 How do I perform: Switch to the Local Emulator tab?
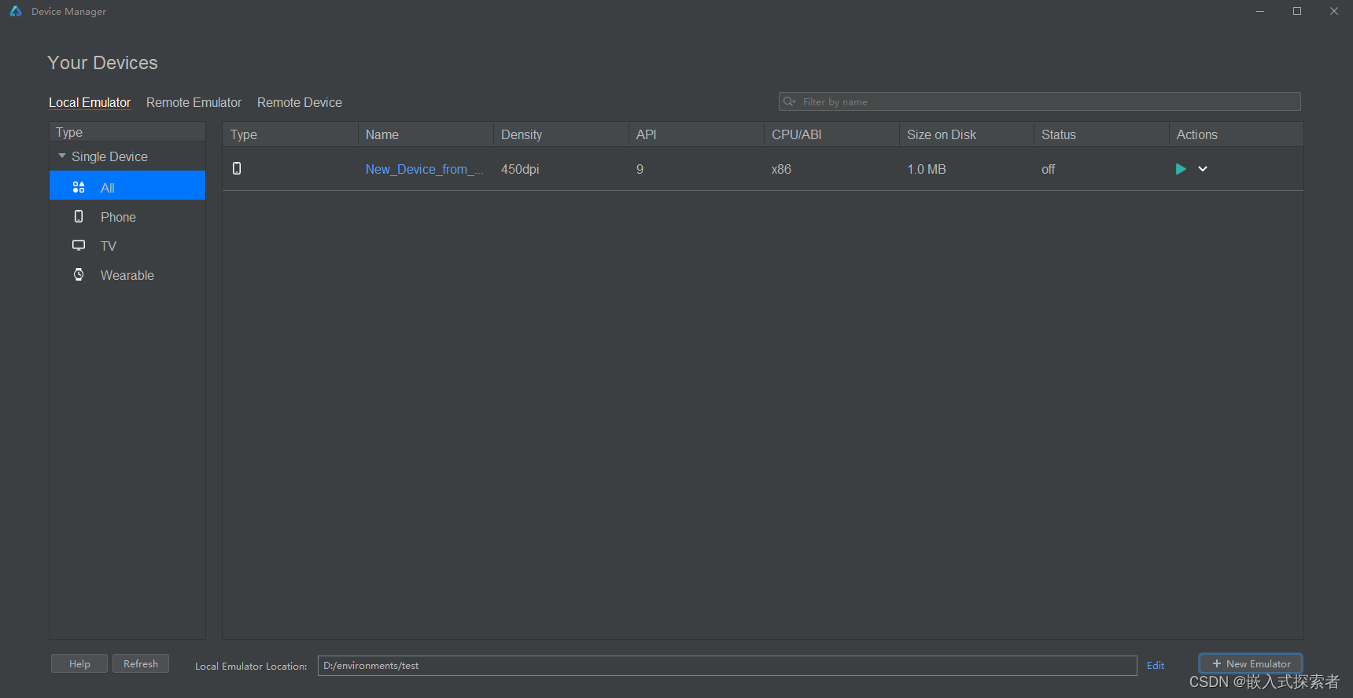click(90, 102)
